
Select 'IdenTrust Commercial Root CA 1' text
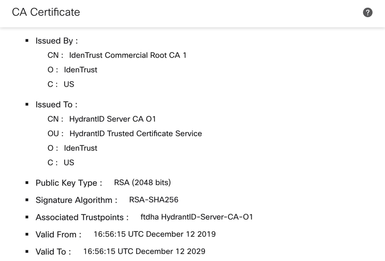pos(128,55)
